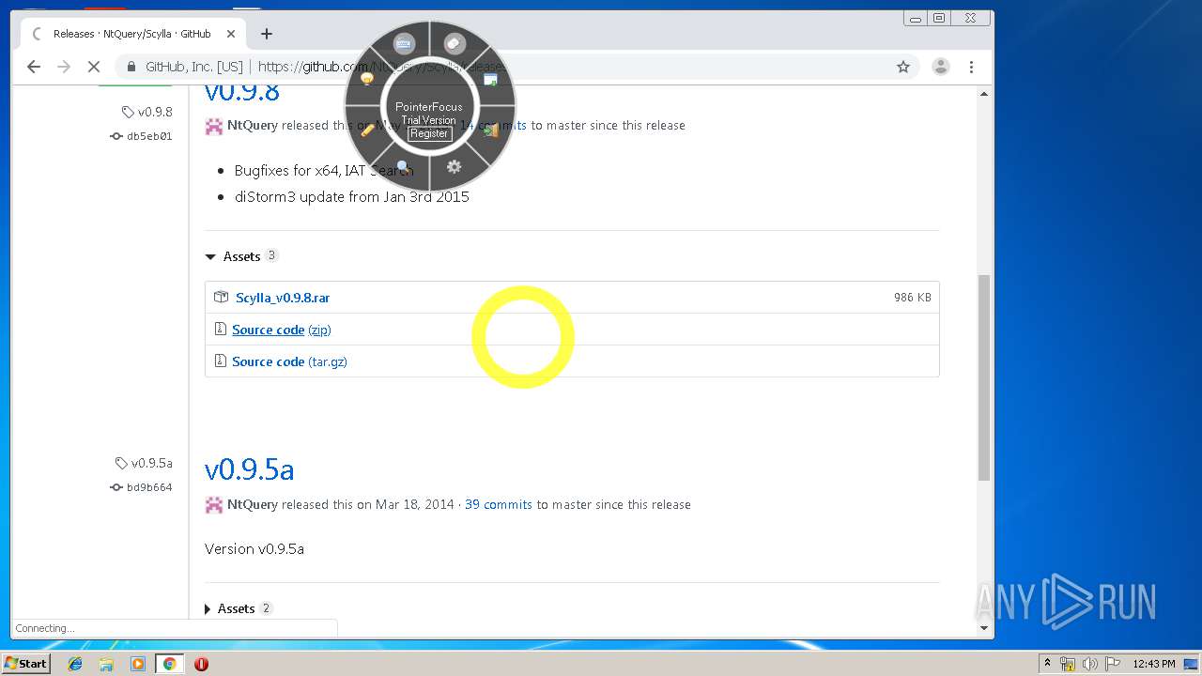Activate the PointerFocus magnifier tool
Screen dimensions: 1202x676
[404, 167]
